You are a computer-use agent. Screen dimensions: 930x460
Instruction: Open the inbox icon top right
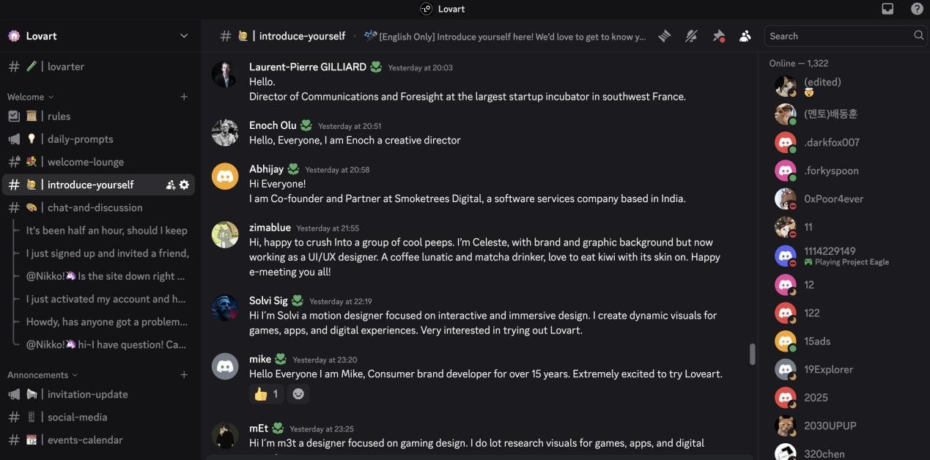pos(887,9)
